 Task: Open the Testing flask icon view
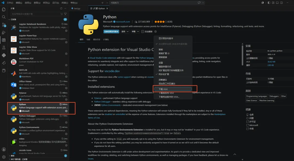4,48
